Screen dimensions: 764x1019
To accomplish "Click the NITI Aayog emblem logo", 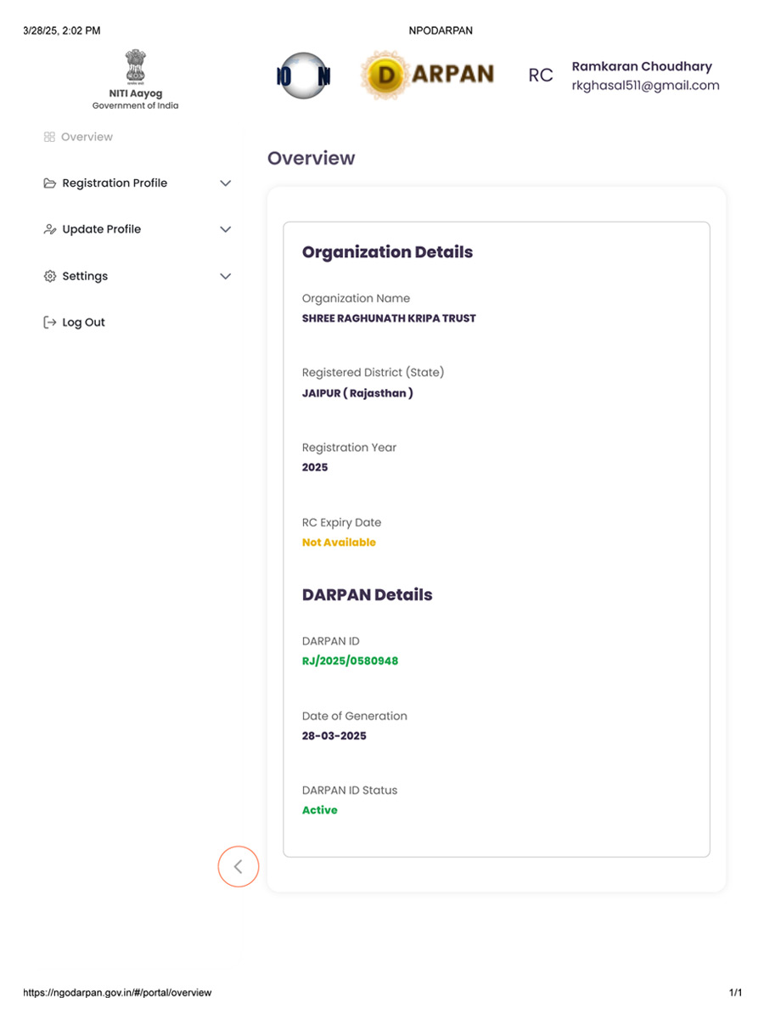I will click(135, 67).
